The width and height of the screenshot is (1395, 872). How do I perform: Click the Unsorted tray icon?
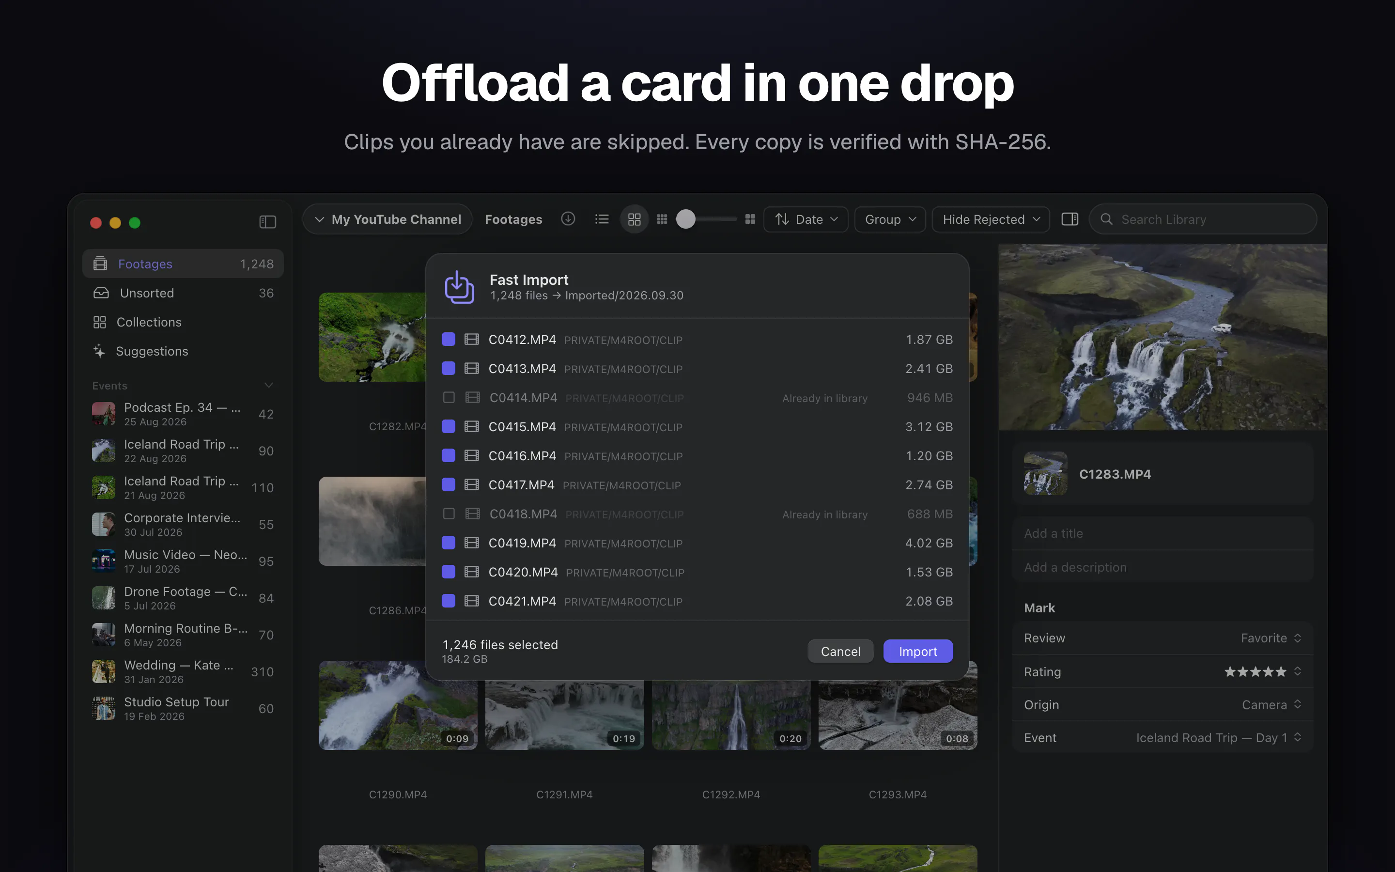101,293
